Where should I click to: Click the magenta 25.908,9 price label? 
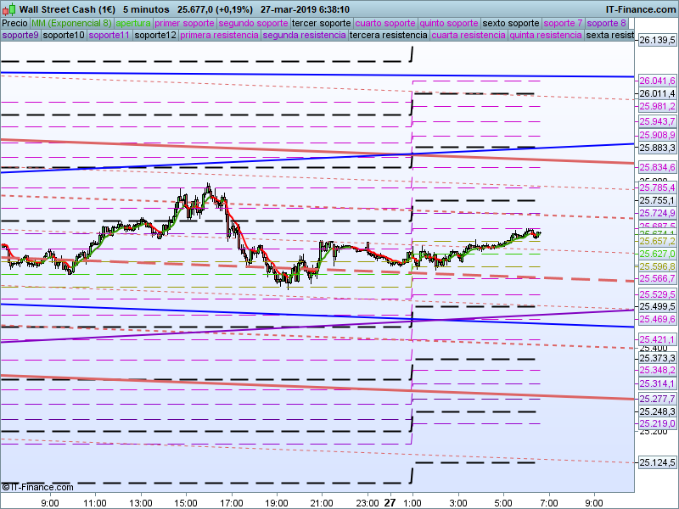coord(657,135)
